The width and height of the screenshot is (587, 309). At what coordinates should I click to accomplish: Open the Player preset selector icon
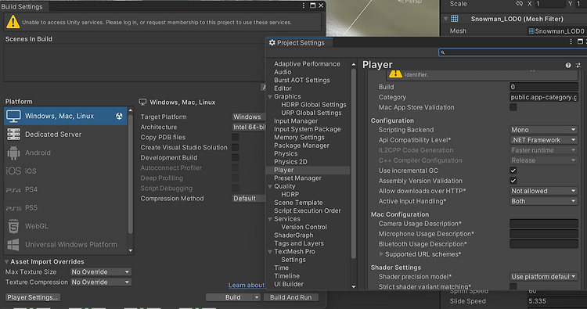click(x=578, y=65)
